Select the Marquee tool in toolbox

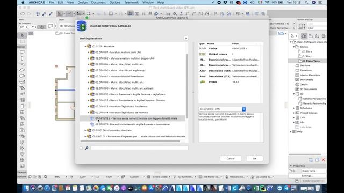[22, 42]
